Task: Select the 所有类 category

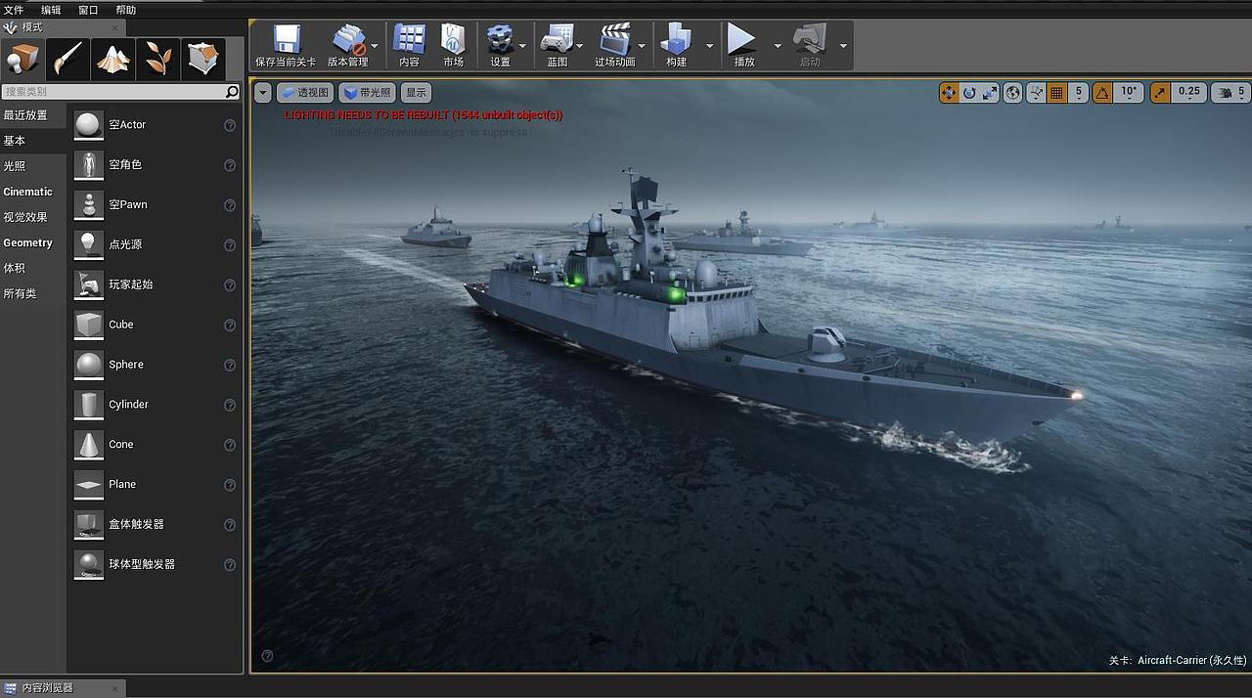Action: [x=33, y=293]
